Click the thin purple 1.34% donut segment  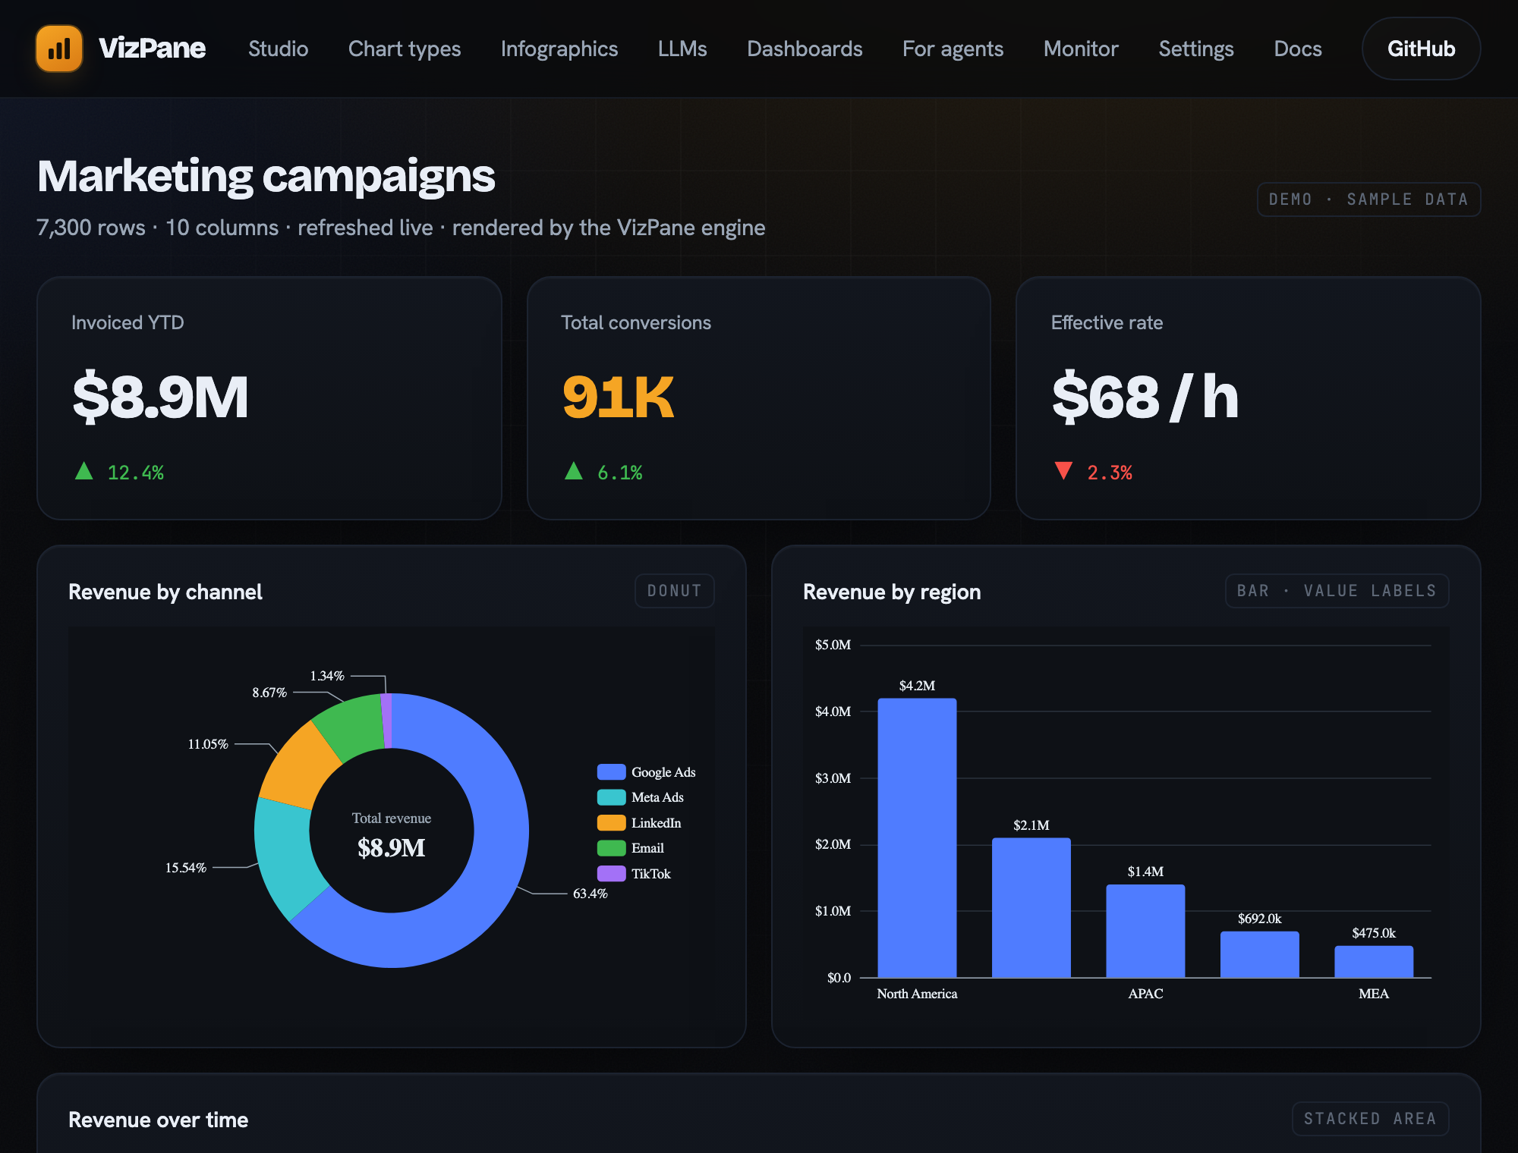pos(386,721)
